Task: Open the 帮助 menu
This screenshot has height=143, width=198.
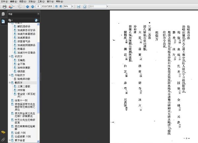Action: pos(59,2)
